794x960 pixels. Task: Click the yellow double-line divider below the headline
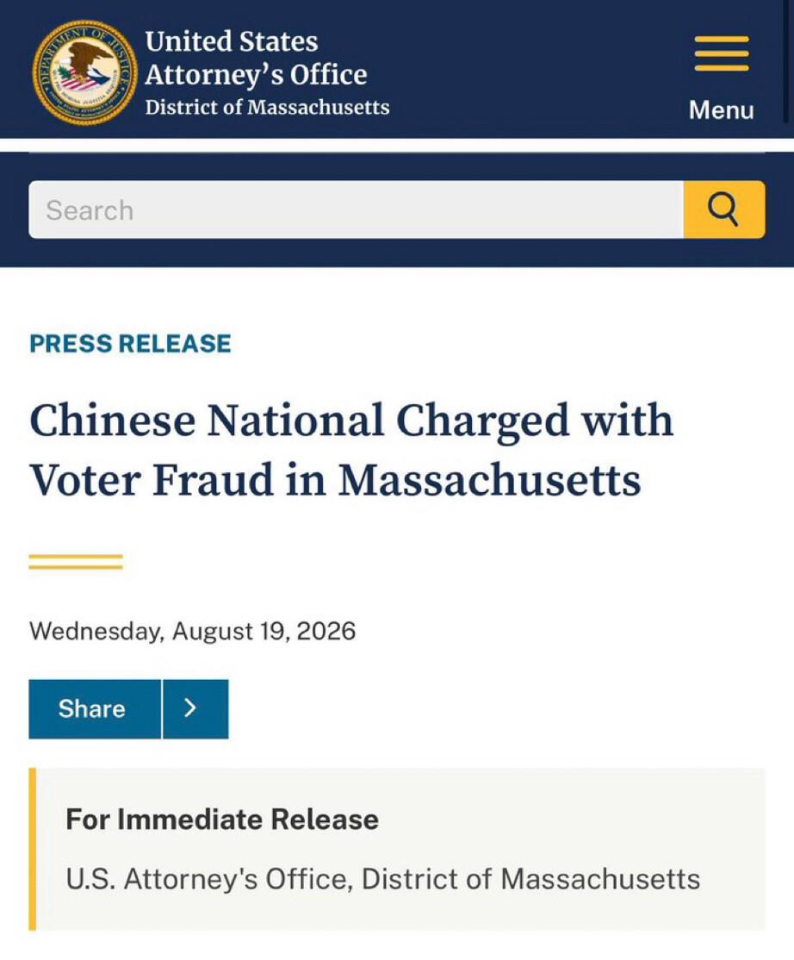click(x=76, y=561)
